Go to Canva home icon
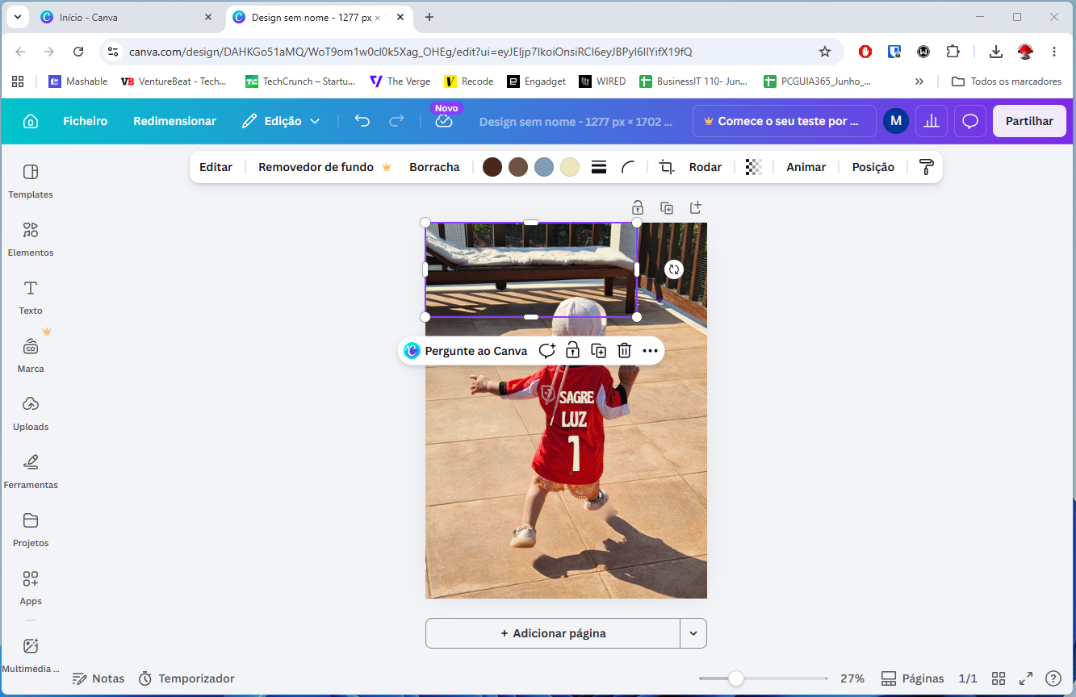1076x697 pixels. [x=31, y=121]
